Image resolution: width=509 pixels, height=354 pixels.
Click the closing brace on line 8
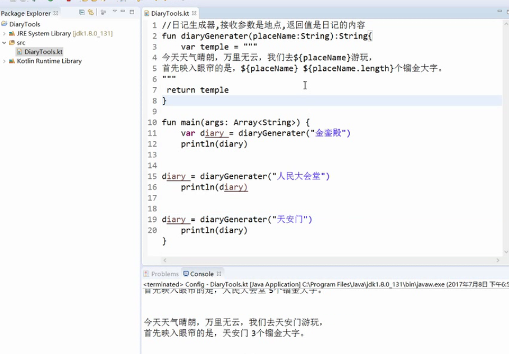164,101
